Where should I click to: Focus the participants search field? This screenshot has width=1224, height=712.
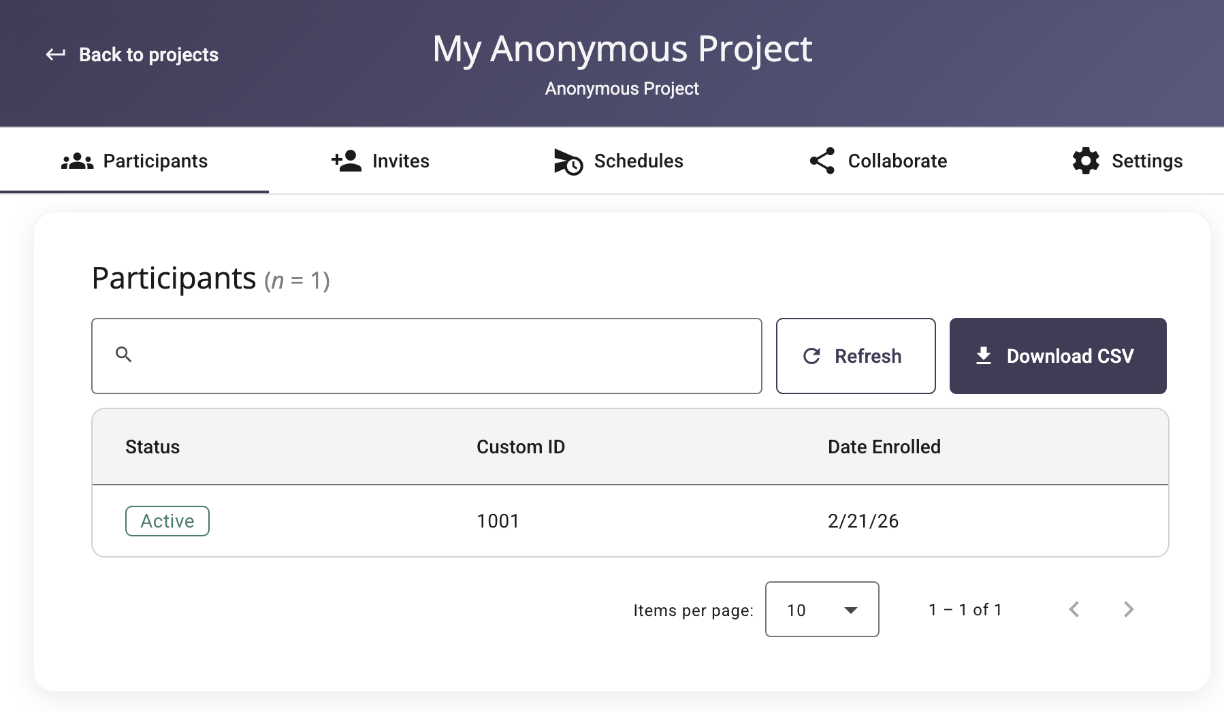coord(442,356)
